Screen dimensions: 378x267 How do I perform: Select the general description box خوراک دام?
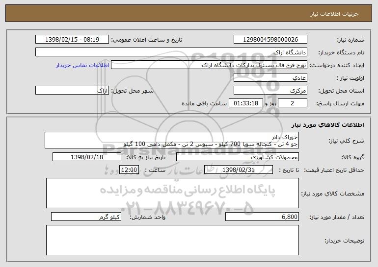pyautogui.click(x=172, y=140)
